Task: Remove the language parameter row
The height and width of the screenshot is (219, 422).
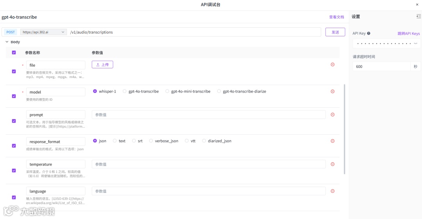Action: pos(333,191)
